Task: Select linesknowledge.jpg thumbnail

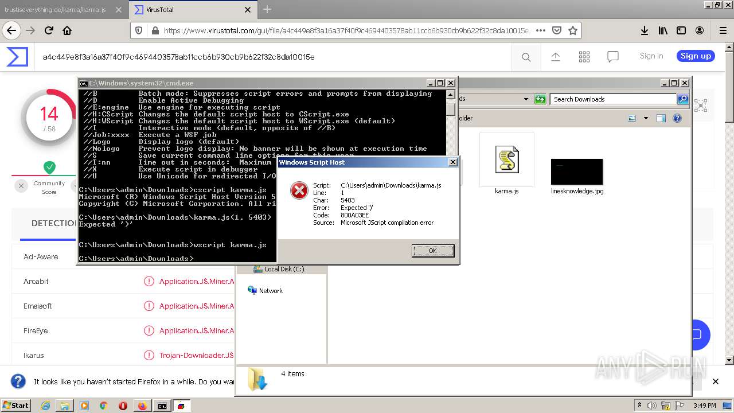Action: tap(577, 172)
